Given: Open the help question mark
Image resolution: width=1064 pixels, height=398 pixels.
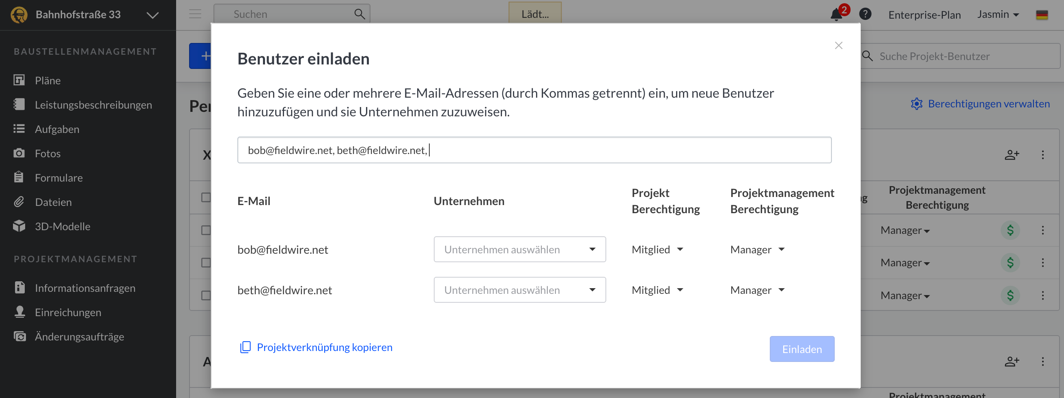Looking at the screenshot, I should (865, 15).
